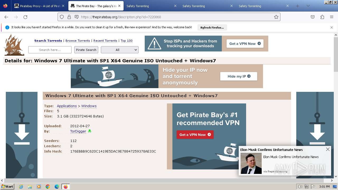Viewport: 338px width, 190px height.
Task: Open uploader TorDigger's profile
Action: (x=78, y=131)
